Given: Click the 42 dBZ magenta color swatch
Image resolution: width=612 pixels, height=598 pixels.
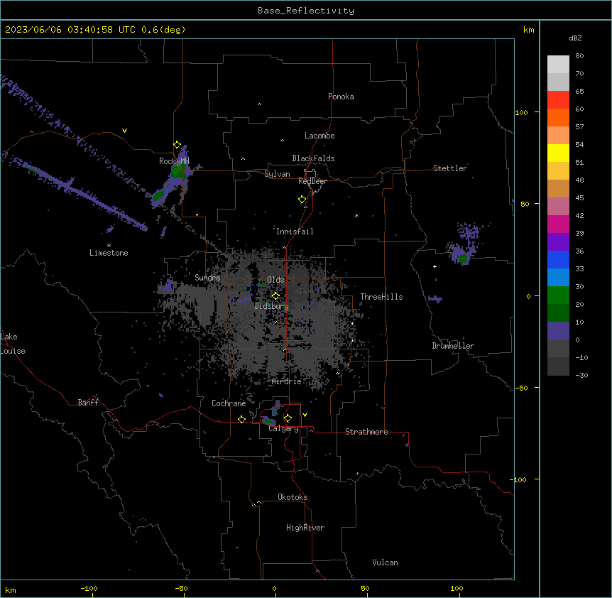Looking at the screenshot, I should (558, 224).
